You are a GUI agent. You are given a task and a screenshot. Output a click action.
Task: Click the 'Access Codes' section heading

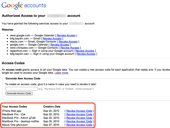click(13, 63)
